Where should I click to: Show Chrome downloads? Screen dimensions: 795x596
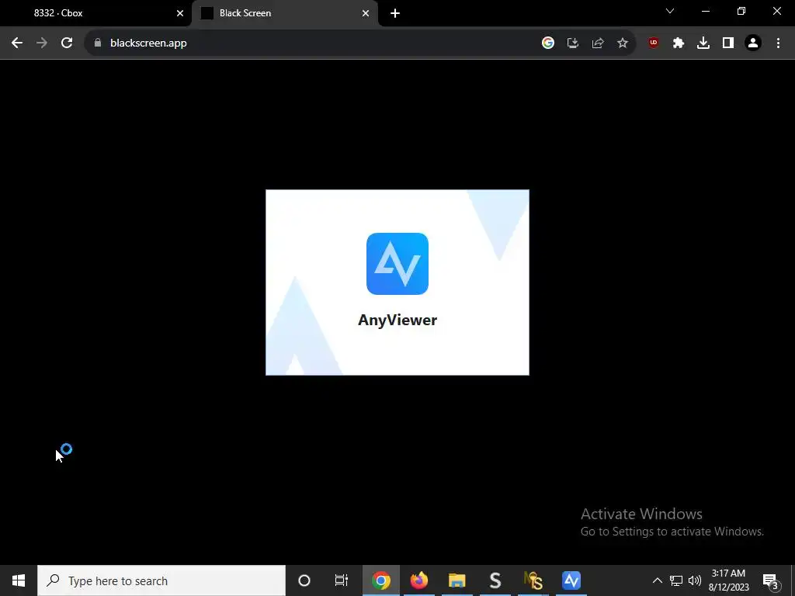[703, 43]
